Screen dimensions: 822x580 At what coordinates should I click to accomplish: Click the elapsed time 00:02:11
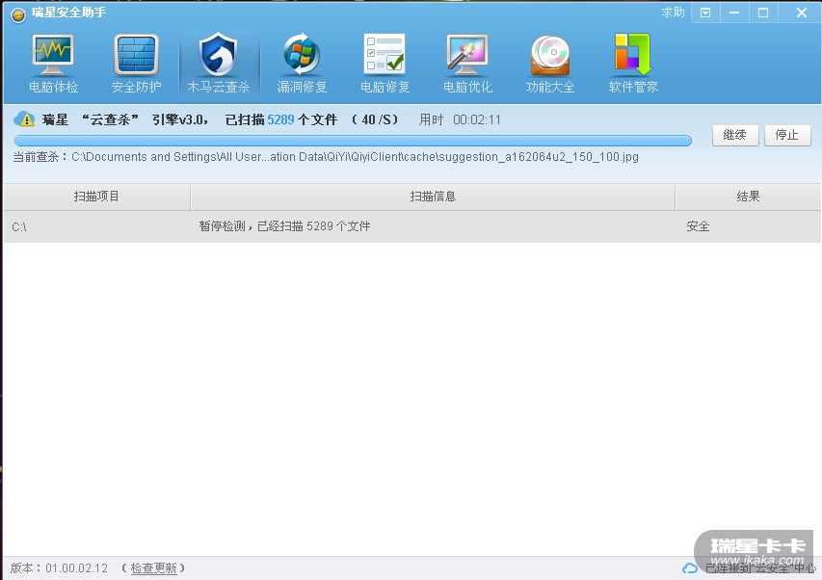click(x=477, y=120)
